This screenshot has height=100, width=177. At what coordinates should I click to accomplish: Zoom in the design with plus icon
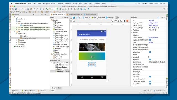coord(118,21)
